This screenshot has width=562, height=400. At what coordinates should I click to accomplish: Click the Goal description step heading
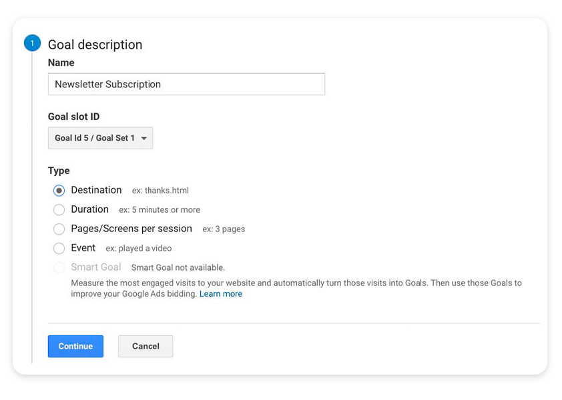[95, 45]
